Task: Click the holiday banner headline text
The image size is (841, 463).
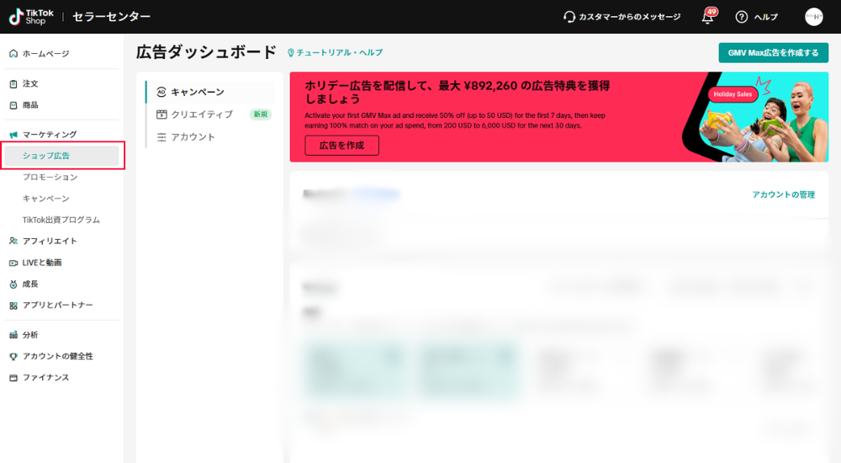Action: pyautogui.click(x=457, y=93)
